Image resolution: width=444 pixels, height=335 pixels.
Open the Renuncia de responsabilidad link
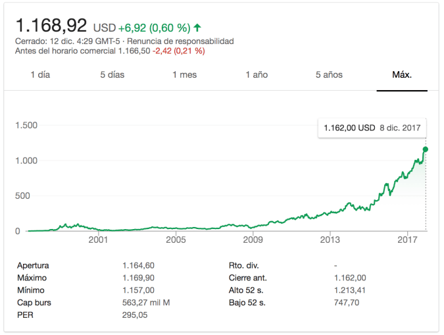coord(180,41)
